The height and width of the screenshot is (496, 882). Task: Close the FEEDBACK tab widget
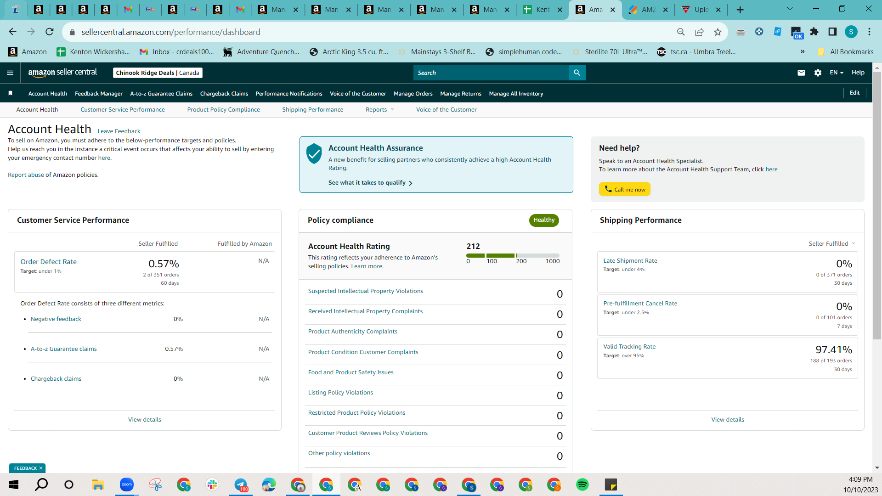(x=41, y=468)
